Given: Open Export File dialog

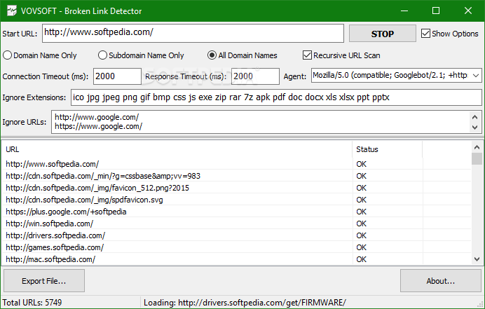Looking at the screenshot, I should click(44, 281).
